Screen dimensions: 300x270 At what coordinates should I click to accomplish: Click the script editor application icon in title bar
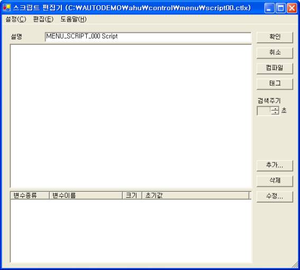tap(7, 7)
